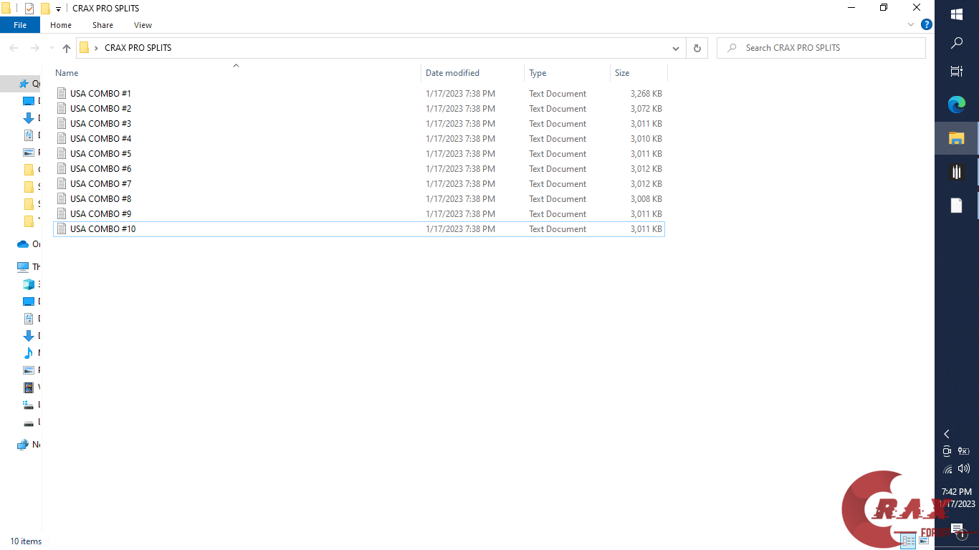979x550 pixels.
Task: Expand the Quick Access Toolbar customize dropdown
Action: tap(57, 8)
